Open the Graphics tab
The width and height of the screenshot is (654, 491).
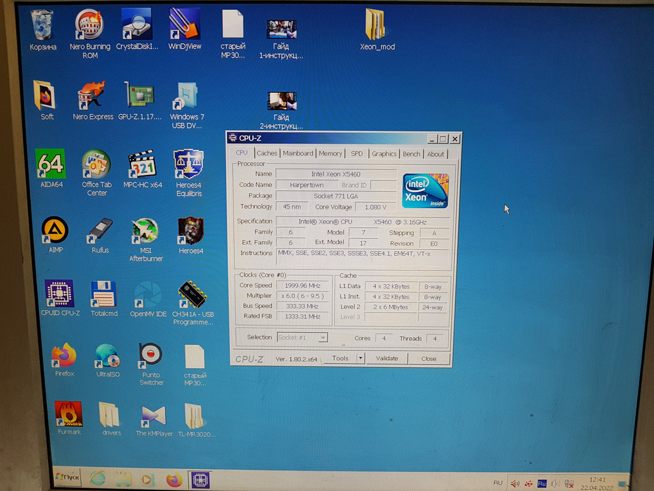tap(384, 153)
